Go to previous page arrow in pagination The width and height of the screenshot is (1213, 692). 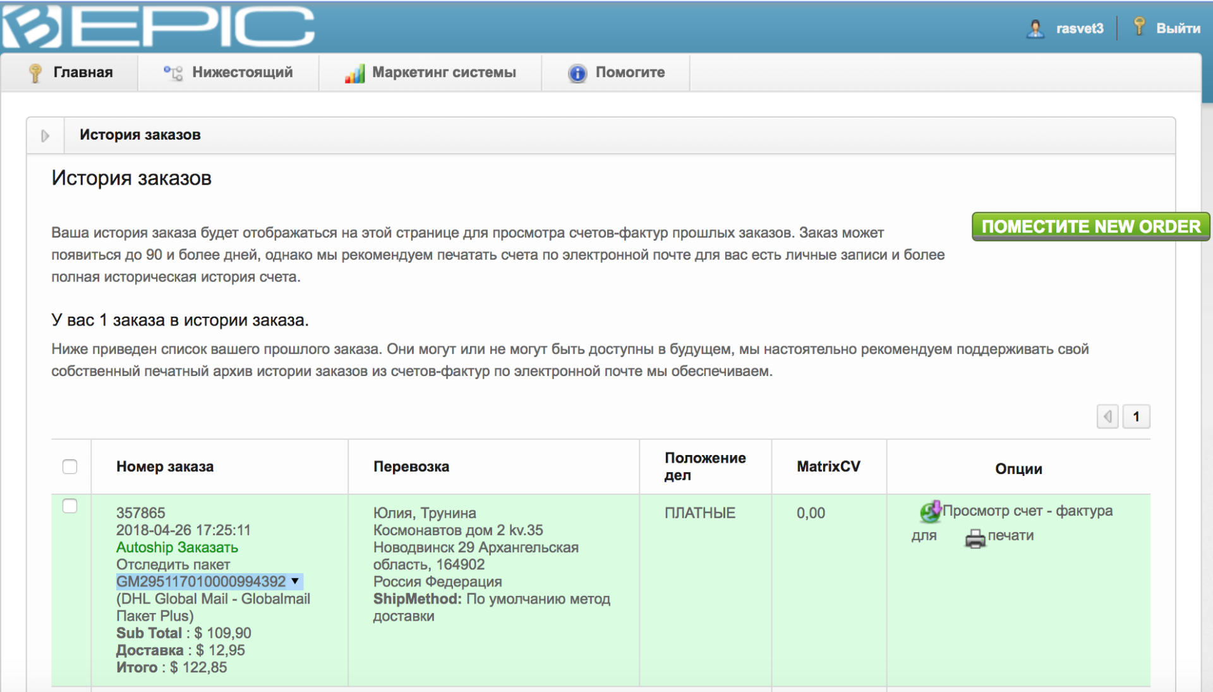point(1107,416)
